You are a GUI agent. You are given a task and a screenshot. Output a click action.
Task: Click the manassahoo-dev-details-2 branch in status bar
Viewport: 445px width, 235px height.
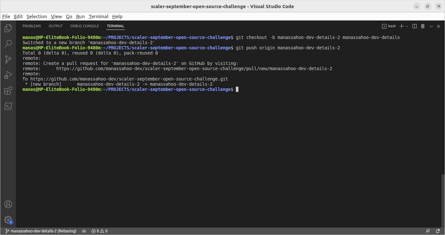pos(41,231)
